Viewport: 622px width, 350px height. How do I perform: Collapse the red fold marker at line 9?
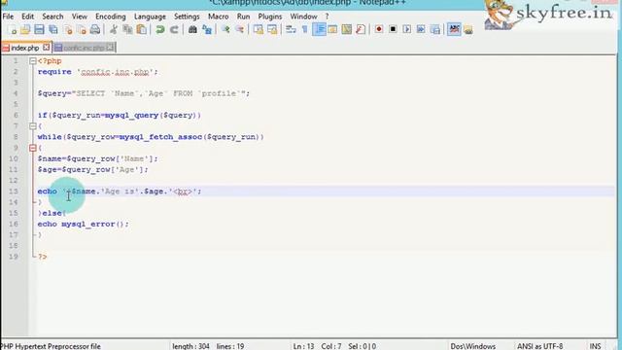[x=33, y=148]
